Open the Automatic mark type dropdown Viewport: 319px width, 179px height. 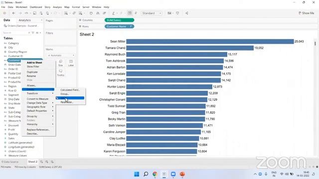point(61,55)
